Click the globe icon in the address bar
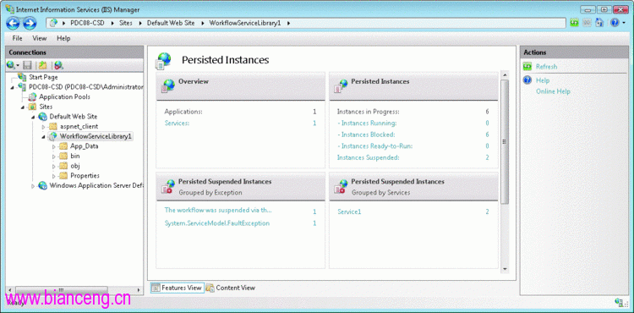This screenshot has height=313, width=634. tap(53, 23)
